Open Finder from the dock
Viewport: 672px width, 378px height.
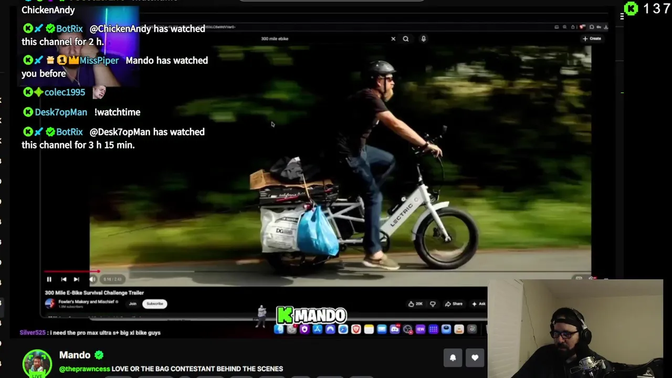tap(279, 329)
